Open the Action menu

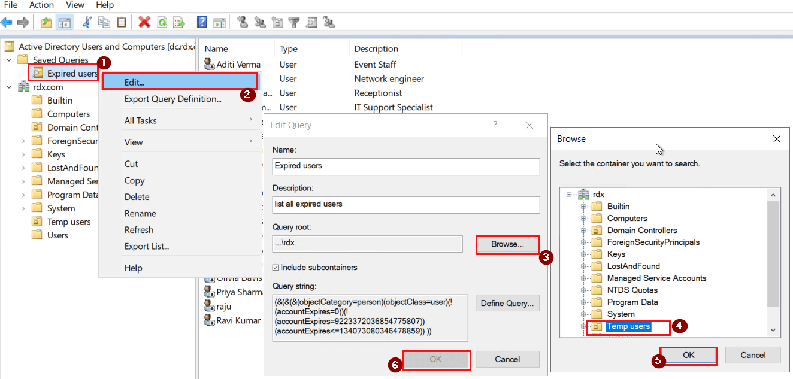coord(41,5)
